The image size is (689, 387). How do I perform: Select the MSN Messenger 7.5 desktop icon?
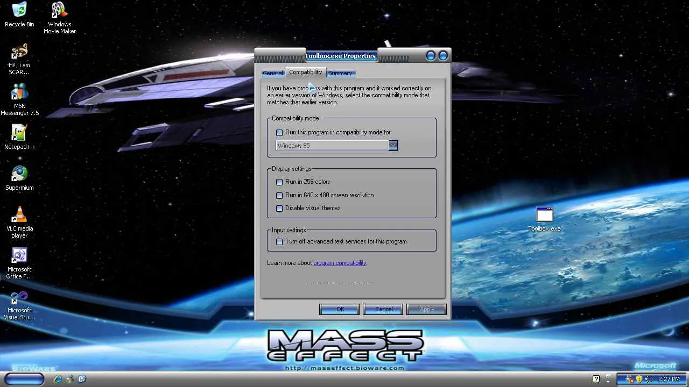[19, 100]
